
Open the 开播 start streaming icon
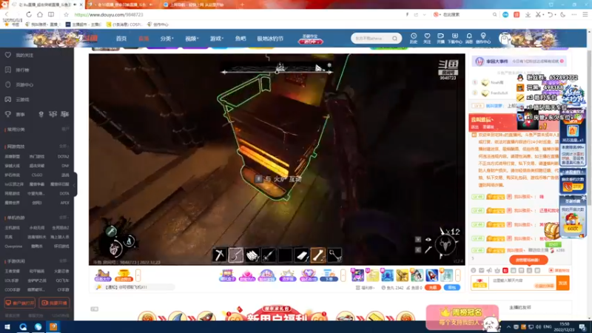point(440,38)
